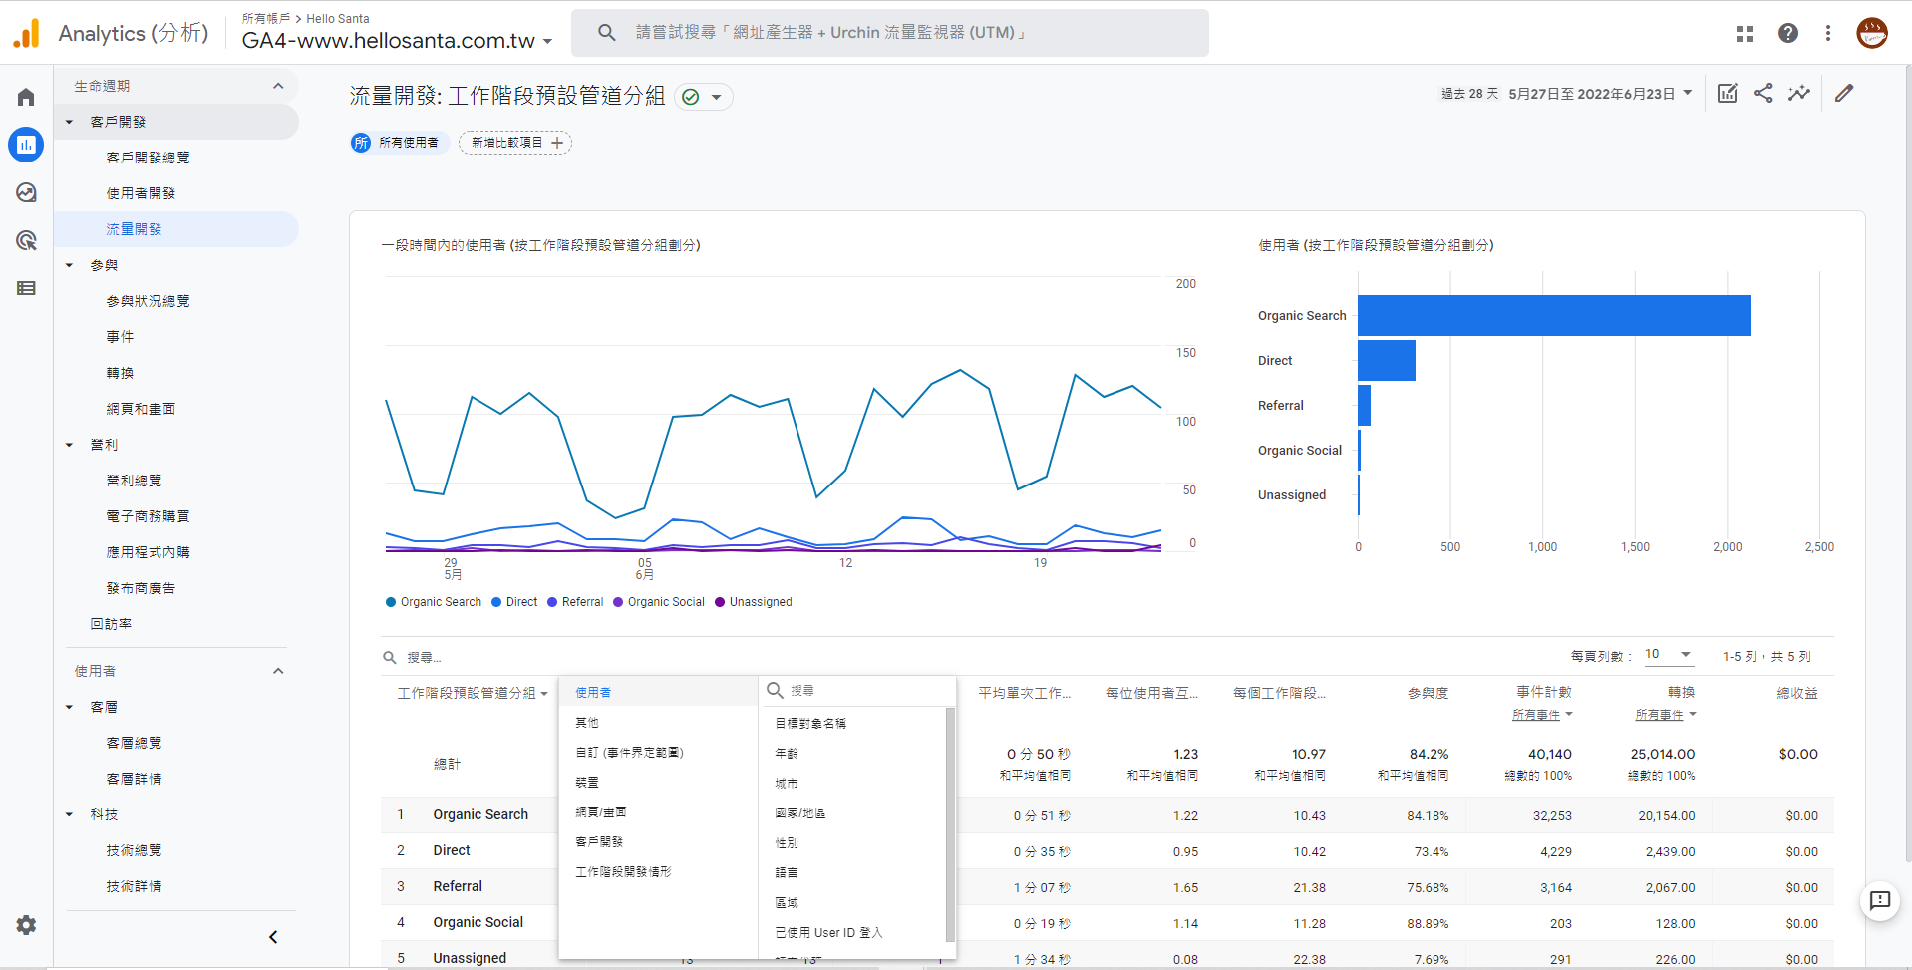The image size is (1912, 970).
Task: Click the feedback chat icon
Action: [x=1880, y=901]
